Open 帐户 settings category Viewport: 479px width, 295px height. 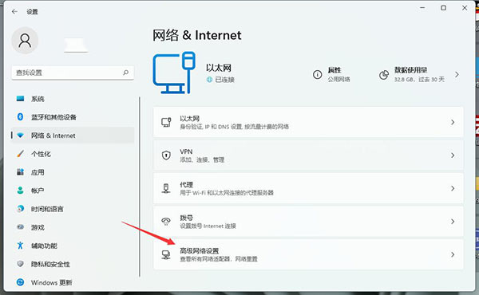[x=73, y=191]
